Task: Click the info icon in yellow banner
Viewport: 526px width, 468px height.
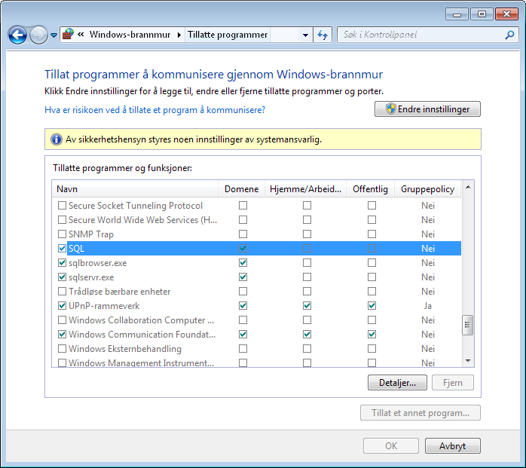Action: tap(57, 139)
